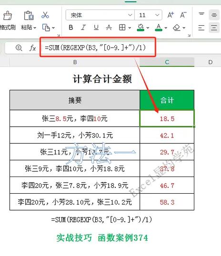
Task: Click the fx insert function icon
Action: [x=32, y=48]
